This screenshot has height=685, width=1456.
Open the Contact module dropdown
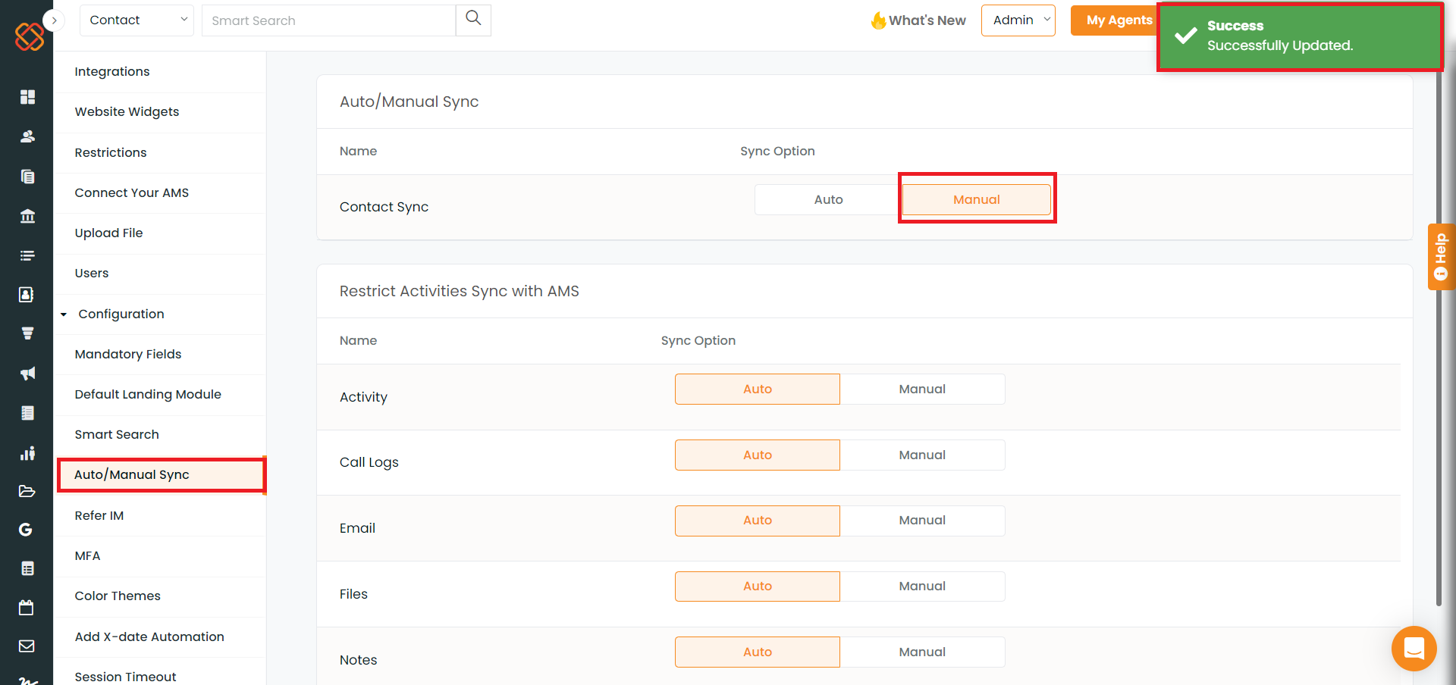coord(136,20)
